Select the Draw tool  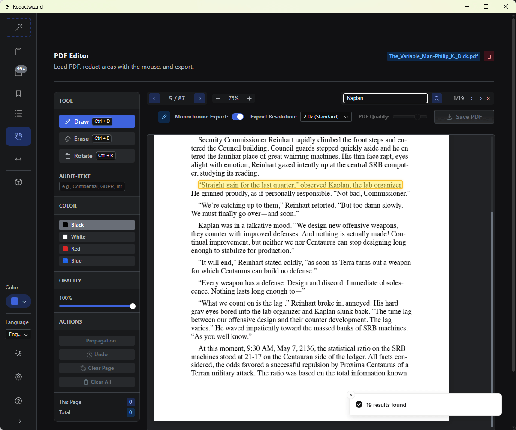click(97, 121)
